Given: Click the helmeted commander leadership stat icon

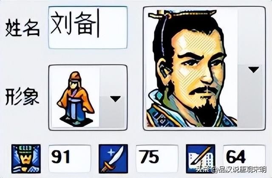Looking at the screenshot, I should pyautogui.click(x=26, y=159).
